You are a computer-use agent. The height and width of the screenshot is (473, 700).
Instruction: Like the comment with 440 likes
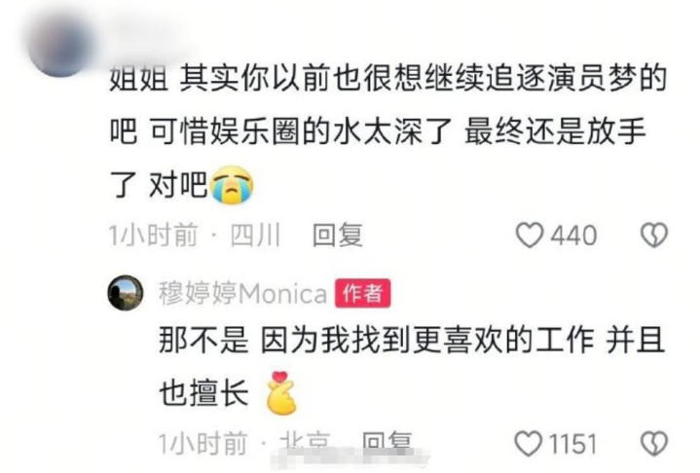530,236
